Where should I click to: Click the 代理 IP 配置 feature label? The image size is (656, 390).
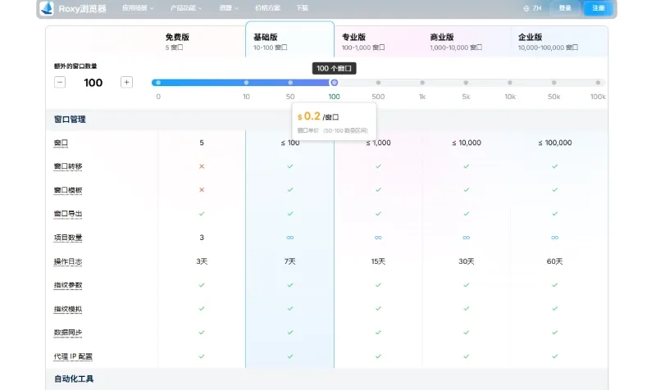click(x=73, y=356)
